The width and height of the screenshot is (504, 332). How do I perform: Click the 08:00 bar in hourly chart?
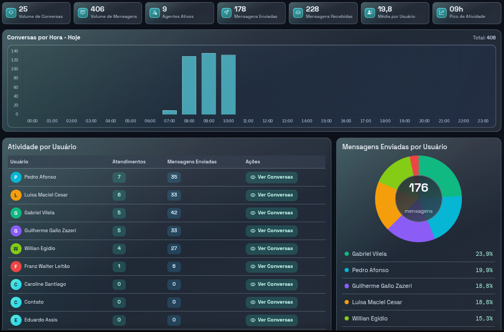[x=189, y=86]
